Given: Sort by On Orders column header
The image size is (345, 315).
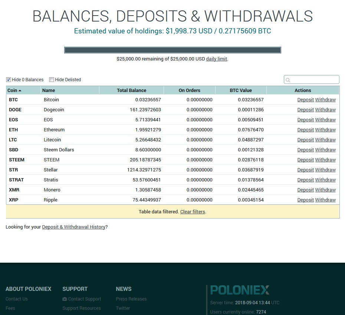Looking at the screenshot, I should (x=190, y=90).
